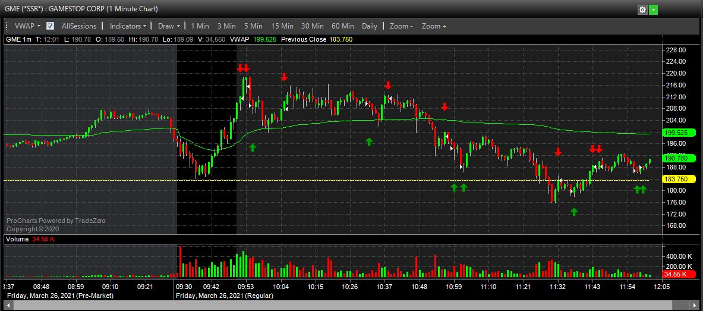Viewport: 703px width, 311px height.
Task: Click the 'Previous Close' label in info bar
Action: [304, 39]
